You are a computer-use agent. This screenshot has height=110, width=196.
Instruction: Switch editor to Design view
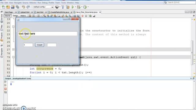[x=15, y=16]
